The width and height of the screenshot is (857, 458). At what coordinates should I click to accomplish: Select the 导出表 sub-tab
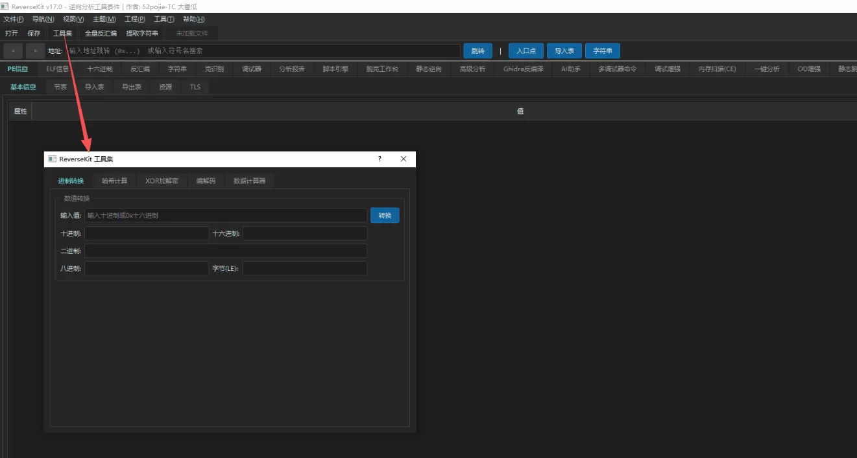[x=132, y=87]
